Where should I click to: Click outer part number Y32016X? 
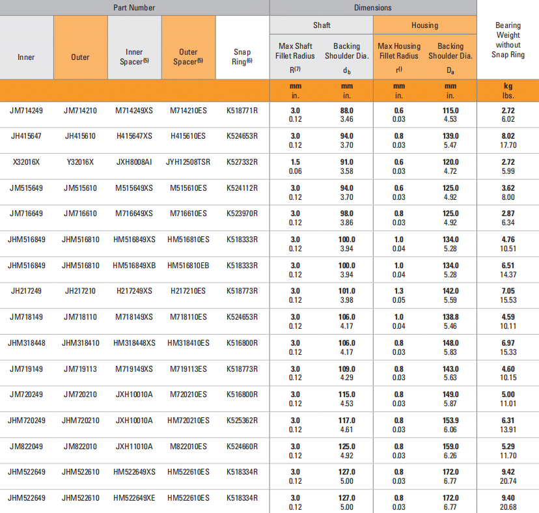pyautogui.click(x=80, y=162)
